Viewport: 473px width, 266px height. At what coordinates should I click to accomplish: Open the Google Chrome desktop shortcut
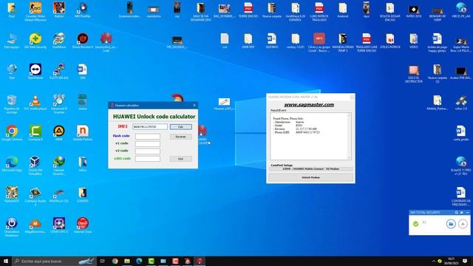[x=12, y=133]
